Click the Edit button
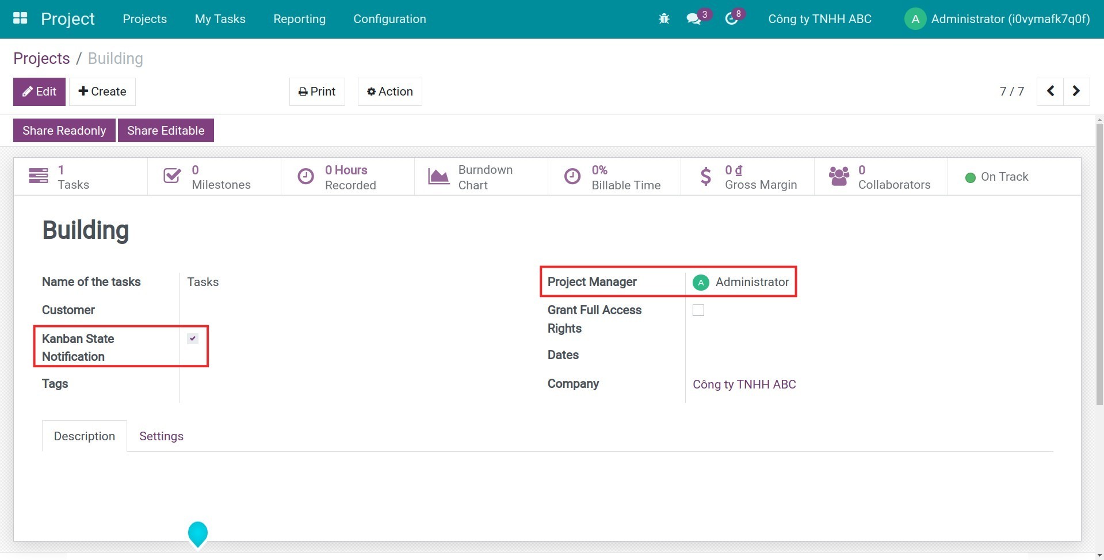 click(39, 92)
